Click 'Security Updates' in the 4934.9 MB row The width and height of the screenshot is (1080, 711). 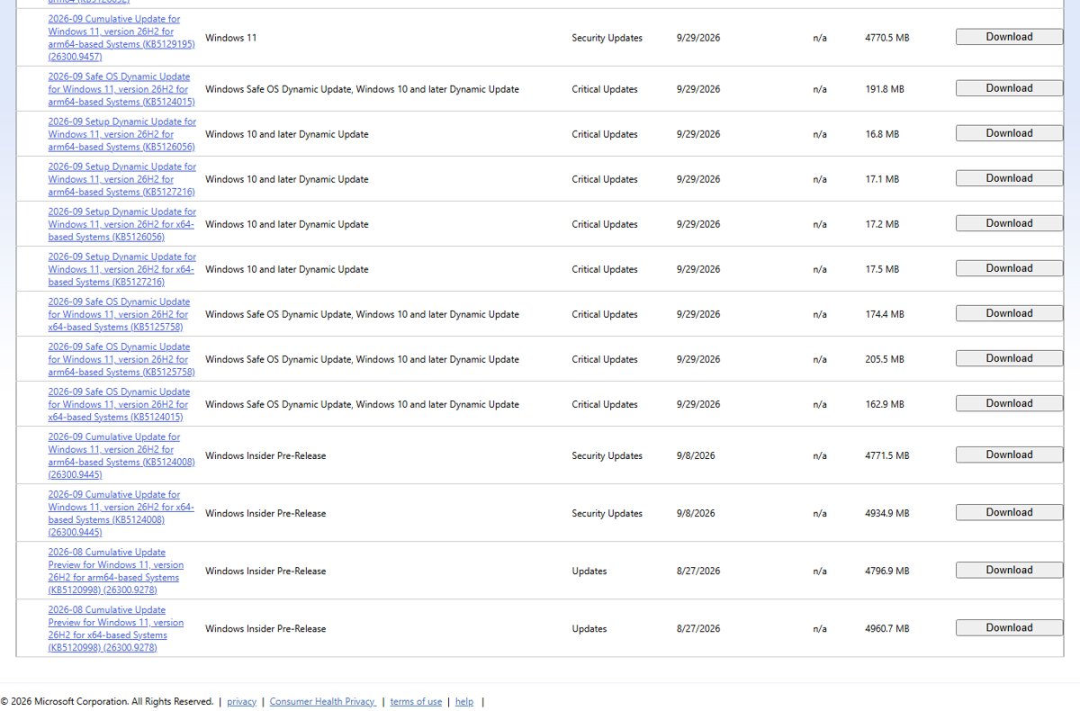click(607, 513)
